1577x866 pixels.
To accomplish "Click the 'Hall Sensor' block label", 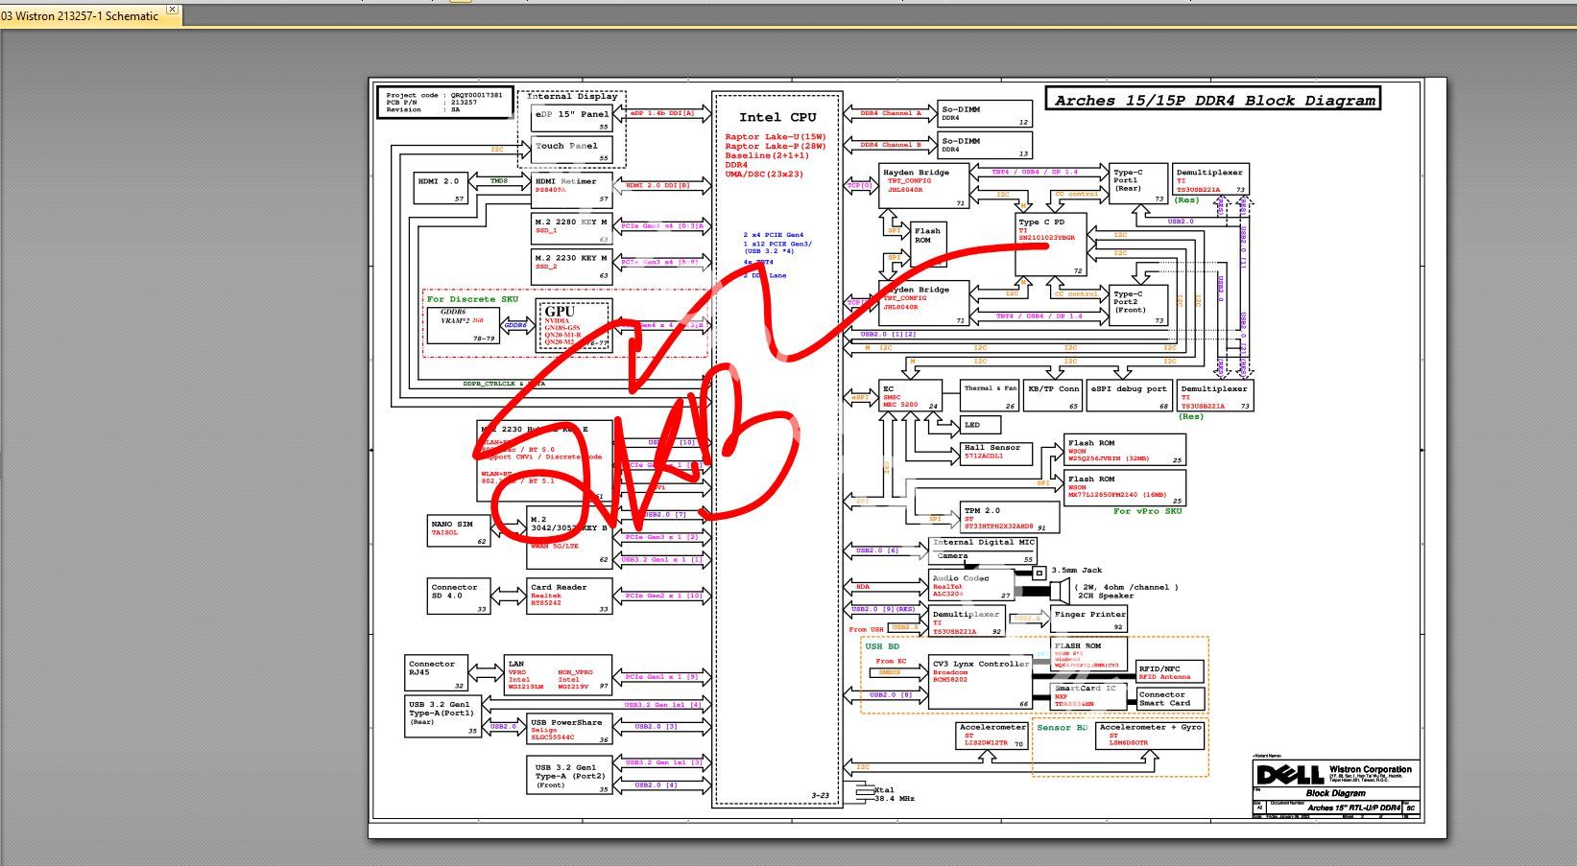I will (x=992, y=448).
